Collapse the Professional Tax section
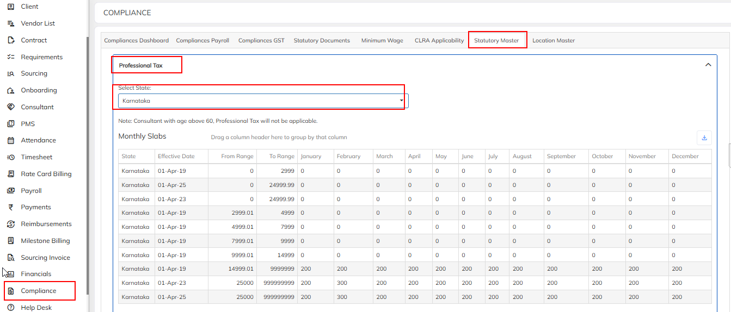 [708, 65]
